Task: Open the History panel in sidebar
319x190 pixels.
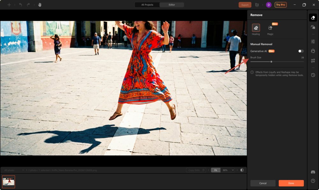Action: click(313, 75)
